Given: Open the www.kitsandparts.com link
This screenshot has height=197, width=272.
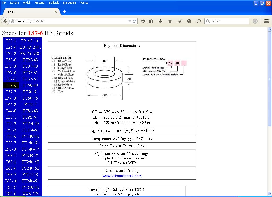Looking at the screenshot, I should (x=122, y=176).
